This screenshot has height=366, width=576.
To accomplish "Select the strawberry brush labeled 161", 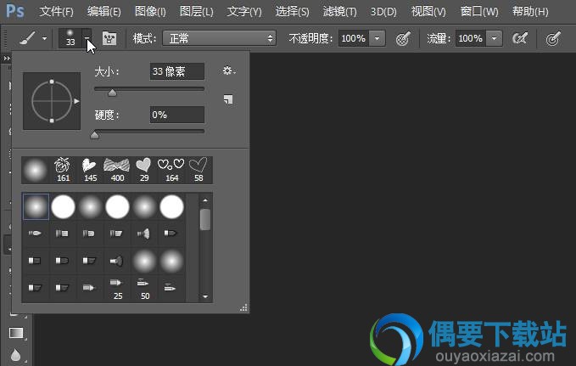I will (x=63, y=170).
